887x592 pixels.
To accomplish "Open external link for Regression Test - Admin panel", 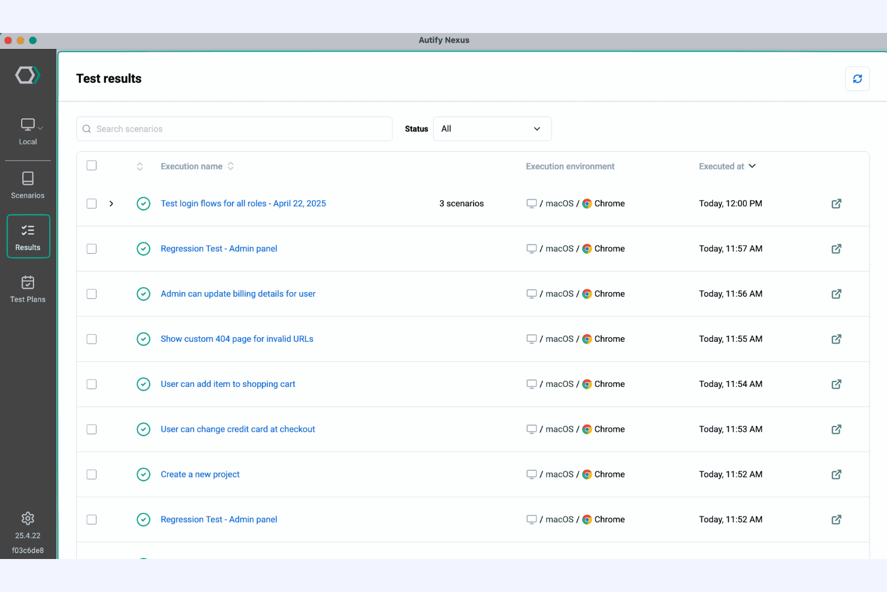I will pos(836,248).
